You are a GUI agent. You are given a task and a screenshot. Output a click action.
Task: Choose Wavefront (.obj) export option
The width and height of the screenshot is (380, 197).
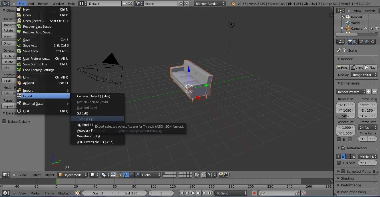(97, 136)
